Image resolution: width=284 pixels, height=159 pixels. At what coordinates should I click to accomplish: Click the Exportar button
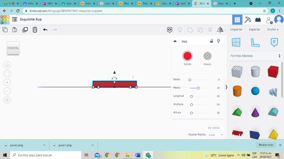(x=255, y=29)
